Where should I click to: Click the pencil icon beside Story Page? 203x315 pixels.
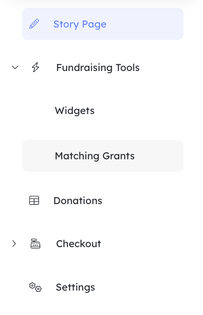(34, 24)
